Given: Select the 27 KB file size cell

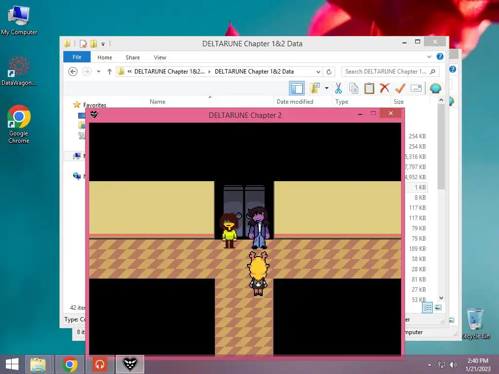Looking at the screenshot, I should 419,289.
